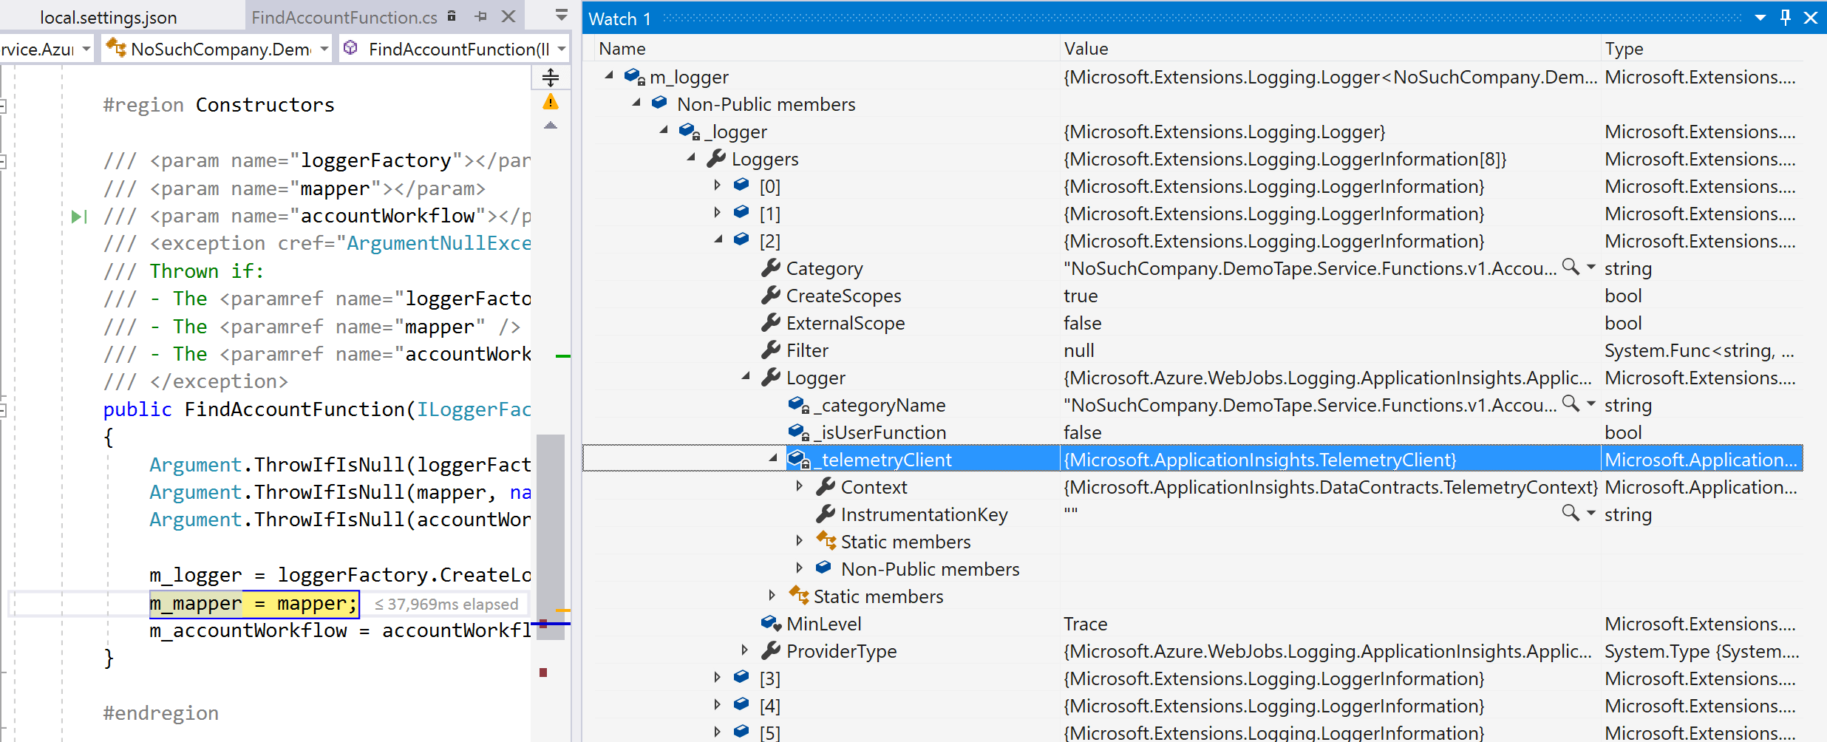Click the warning triangle in the scrollbar

click(551, 102)
